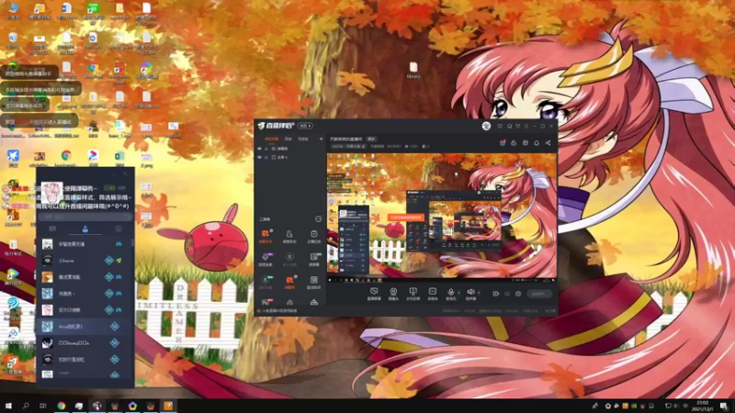Open Task View on the taskbar
Viewport: 735px width, 413px height.
pos(43,406)
